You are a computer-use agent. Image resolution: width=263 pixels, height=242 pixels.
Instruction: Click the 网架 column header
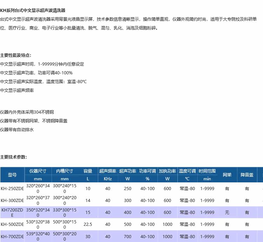(227, 175)
